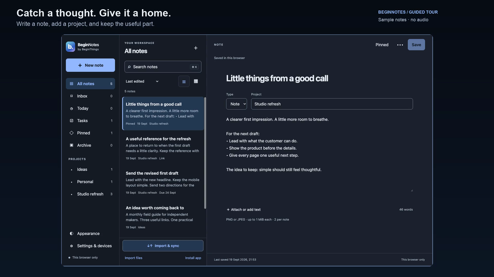Open the Last edited sort dropdown
This screenshot has width=494, height=277.
click(x=142, y=82)
